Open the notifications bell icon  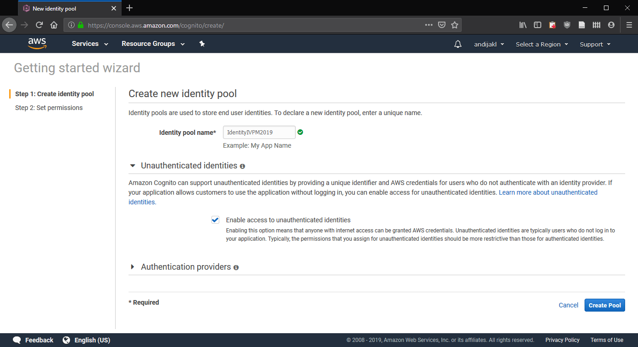pos(457,44)
